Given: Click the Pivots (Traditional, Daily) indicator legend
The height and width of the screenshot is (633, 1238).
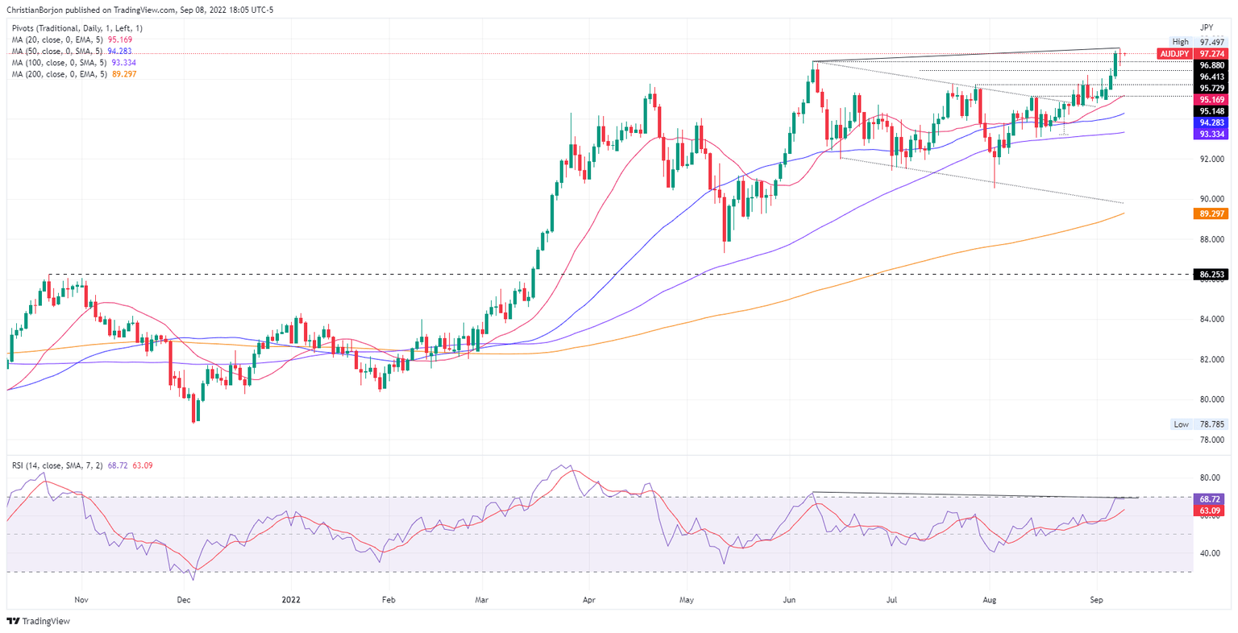Looking at the screenshot, I should [77, 28].
